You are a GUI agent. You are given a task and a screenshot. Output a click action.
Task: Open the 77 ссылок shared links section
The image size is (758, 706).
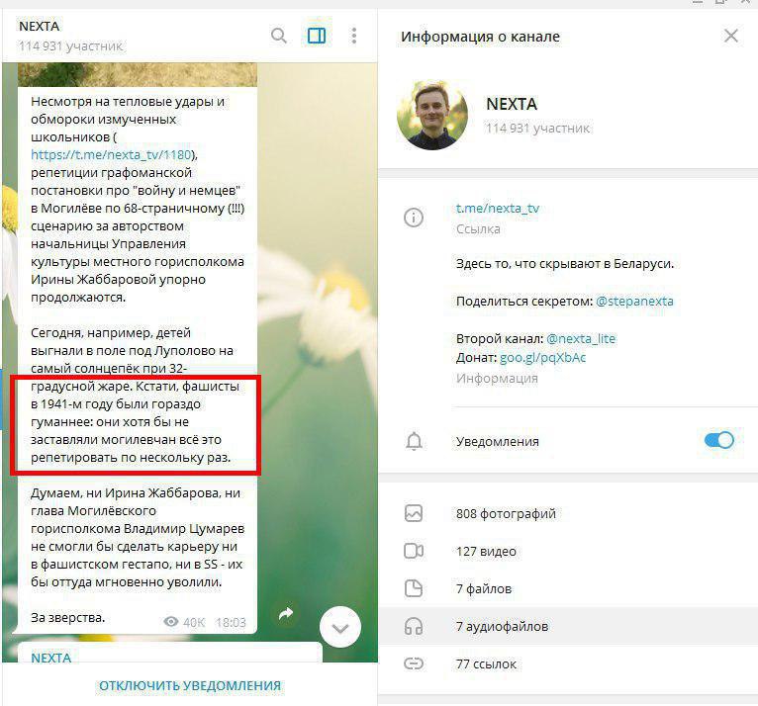568,664
